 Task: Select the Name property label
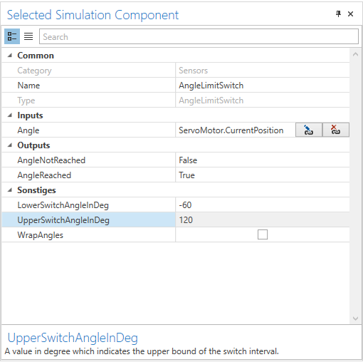coord(28,86)
